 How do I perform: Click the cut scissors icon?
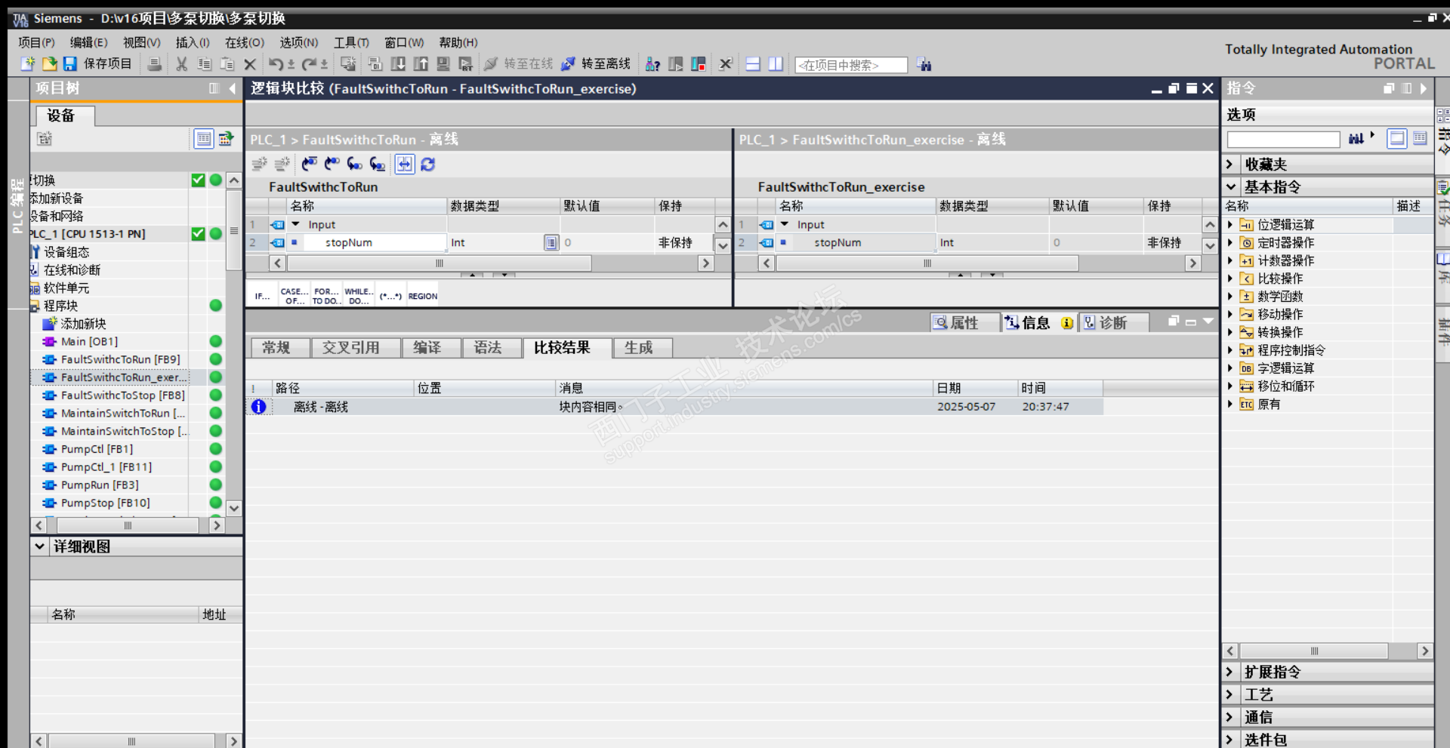[181, 64]
